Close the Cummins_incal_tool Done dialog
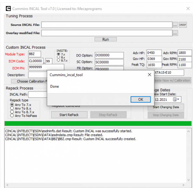193x188 pixels. click(149, 75)
